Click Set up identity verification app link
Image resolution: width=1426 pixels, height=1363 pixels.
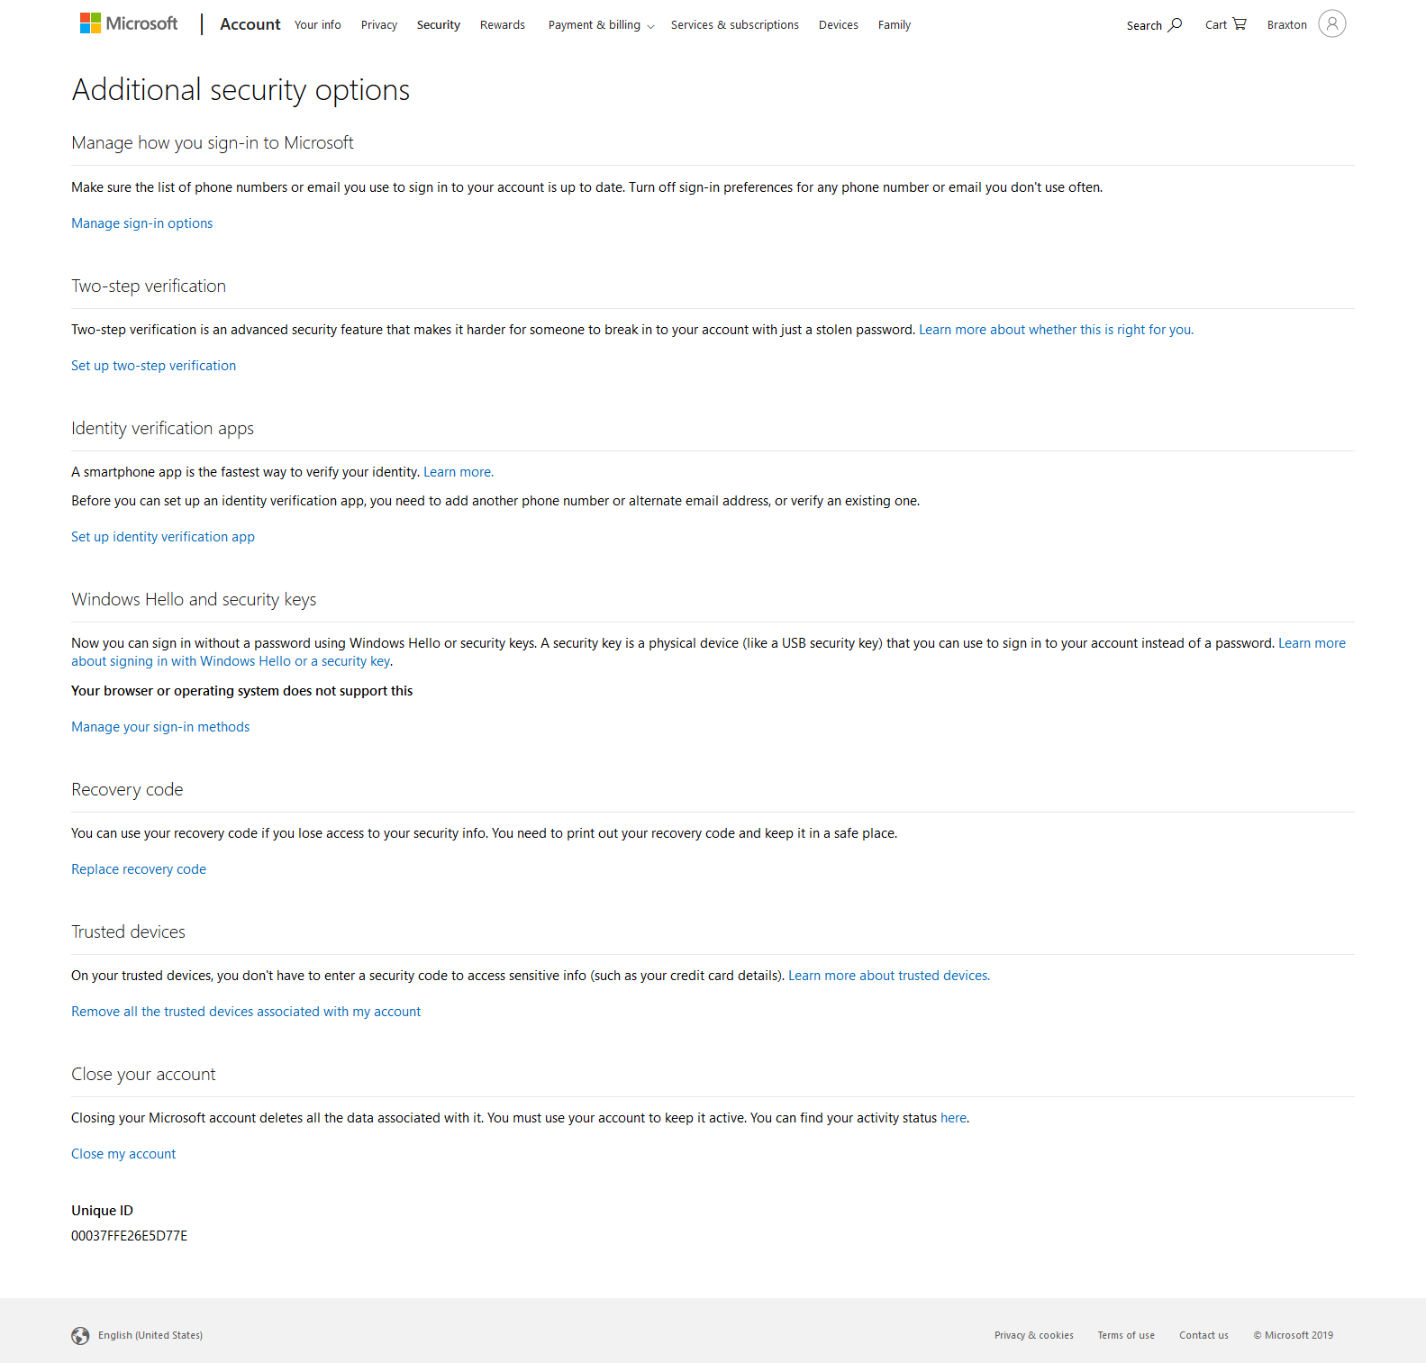[x=163, y=537]
